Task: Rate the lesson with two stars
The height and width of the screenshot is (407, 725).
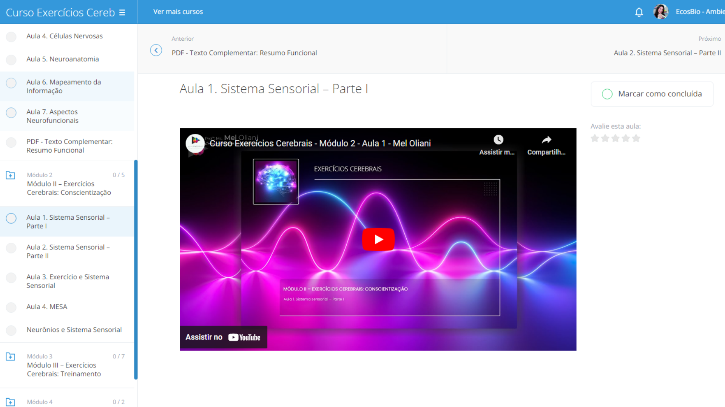Action: pos(605,138)
